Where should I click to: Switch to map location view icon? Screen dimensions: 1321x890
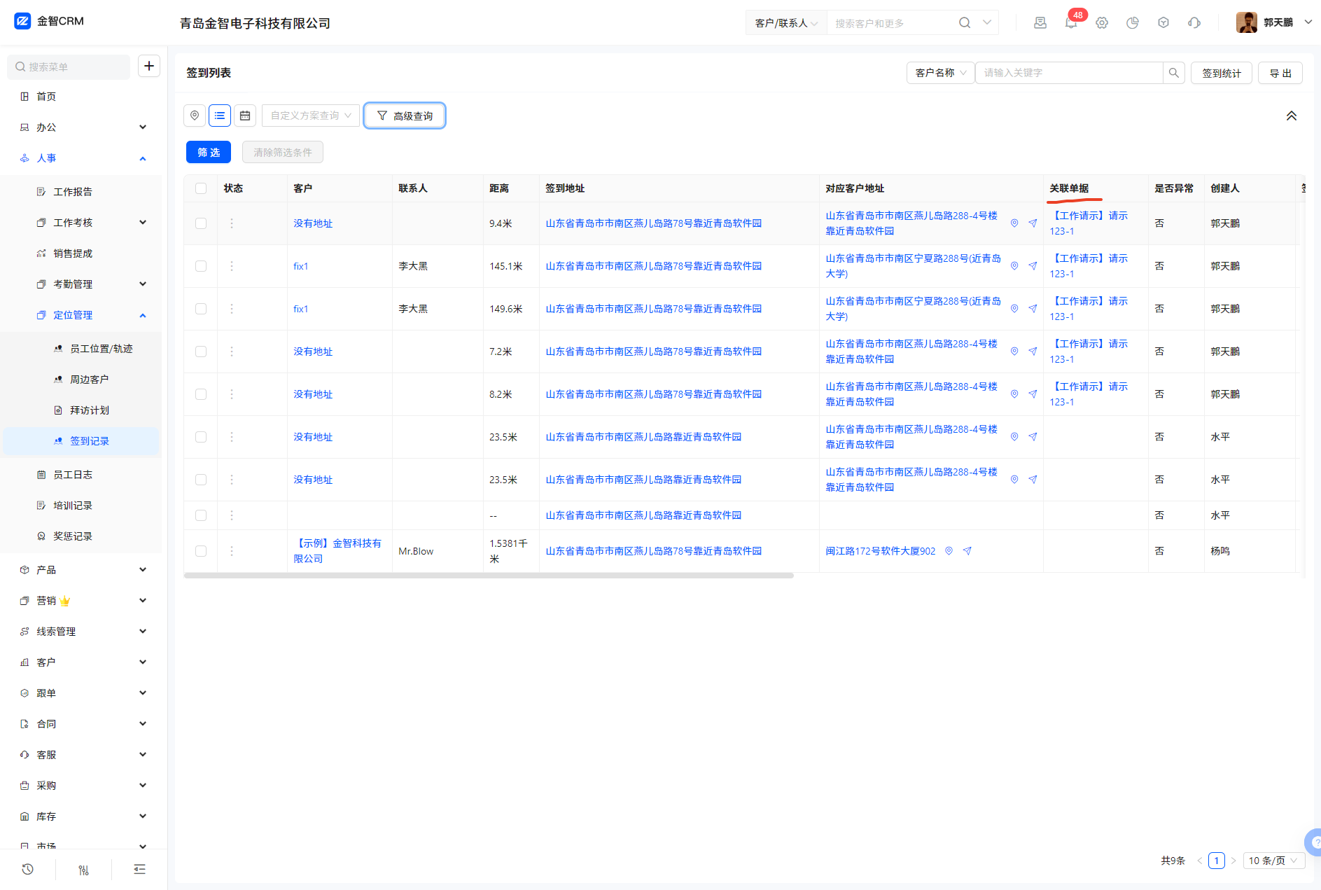coord(195,116)
